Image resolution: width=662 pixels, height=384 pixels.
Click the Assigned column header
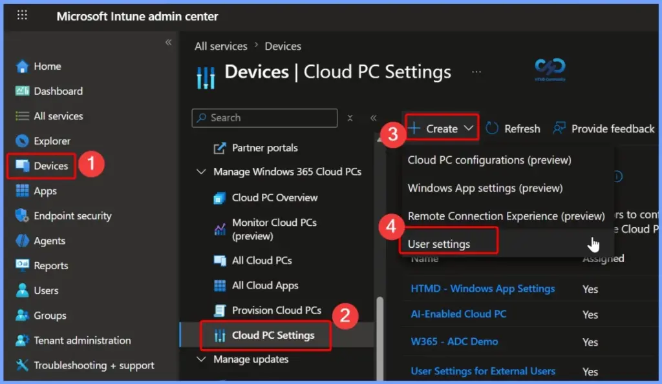pos(603,258)
